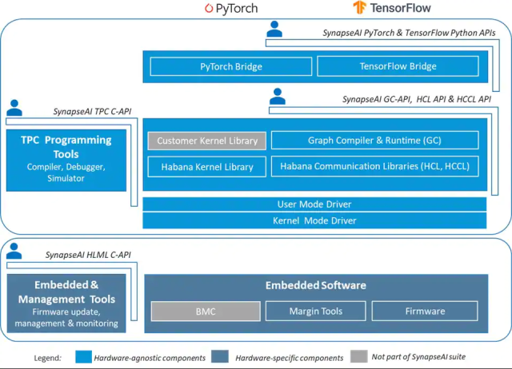Click 'SynapseAI GC-API, HCL API & HCCL API' label
This screenshot has height=369, width=512.
pos(417,99)
